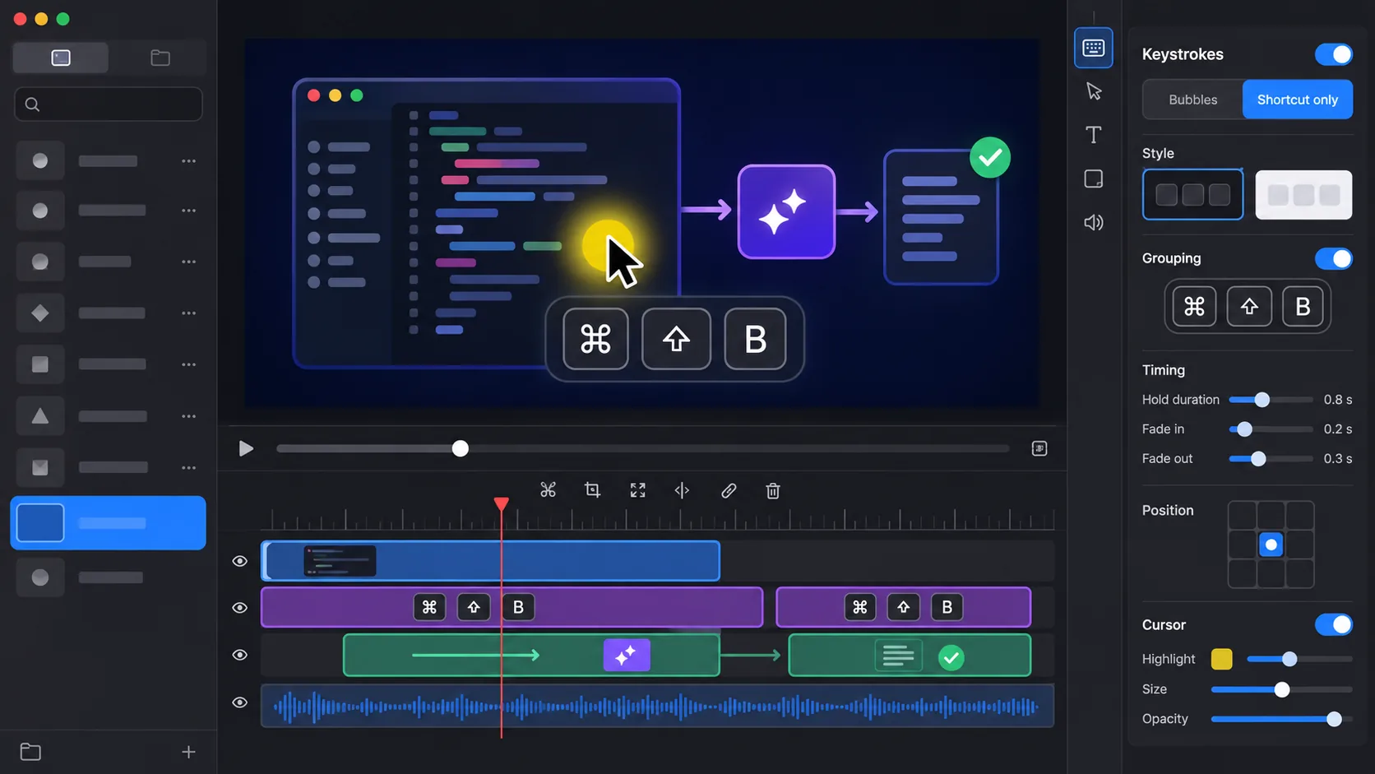The image size is (1375, 774).
Task: Open the Keystrokes panel keyboard icon
Action: [1093, 48]
